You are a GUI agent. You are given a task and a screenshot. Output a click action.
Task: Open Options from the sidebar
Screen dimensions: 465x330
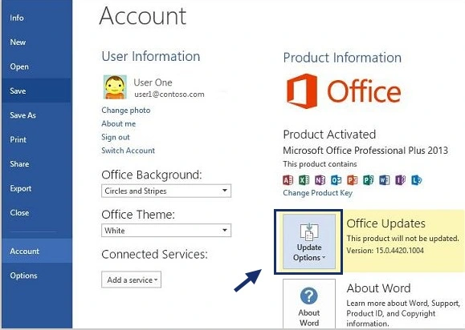point(37,276)
